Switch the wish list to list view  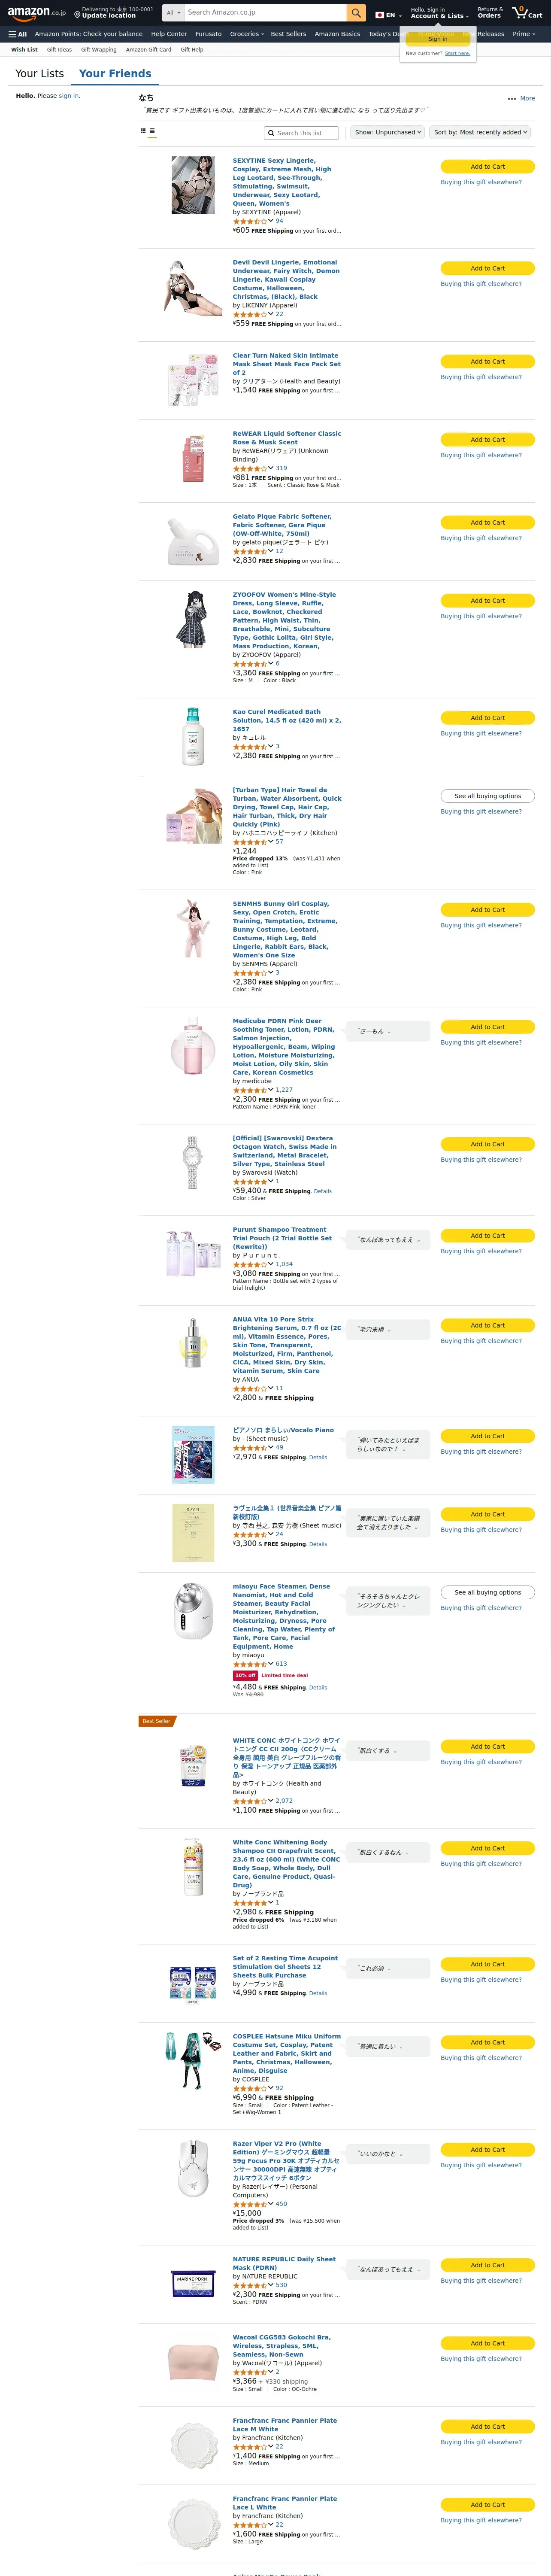point(152,132)
